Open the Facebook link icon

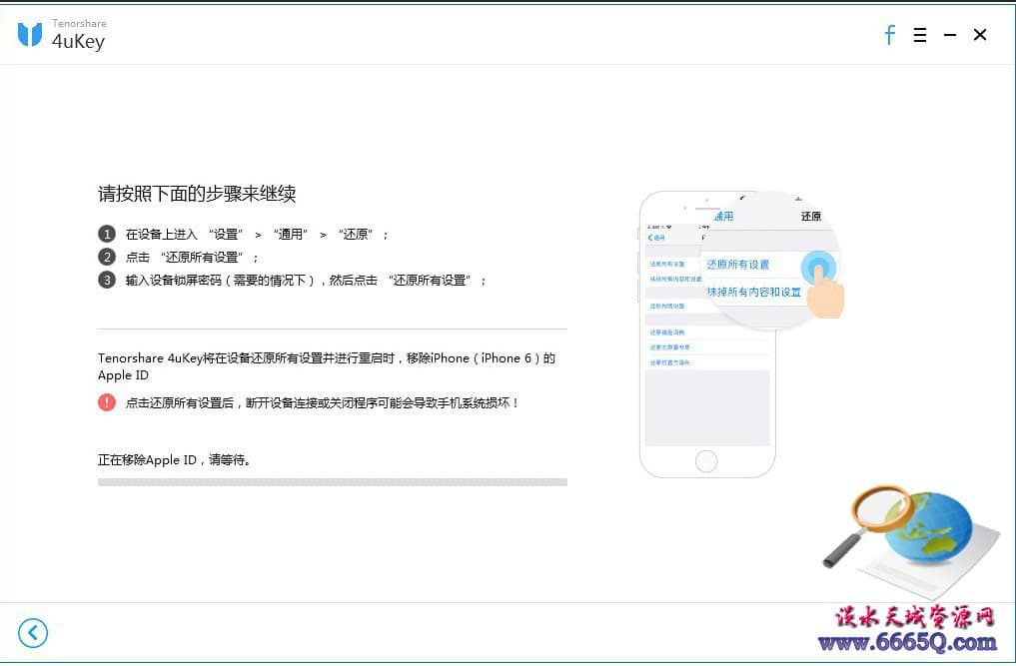click(x=890, y=35)
